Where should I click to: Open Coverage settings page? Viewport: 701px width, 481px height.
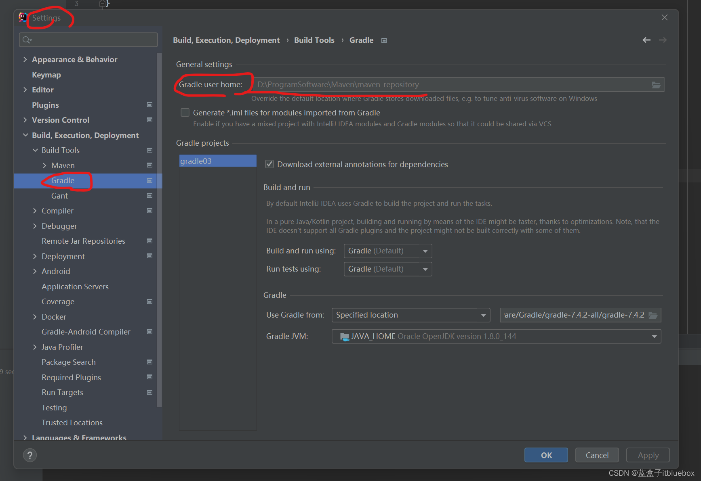click(x=58, y=301)
